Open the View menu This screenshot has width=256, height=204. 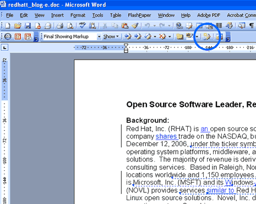tap(40, 15)
